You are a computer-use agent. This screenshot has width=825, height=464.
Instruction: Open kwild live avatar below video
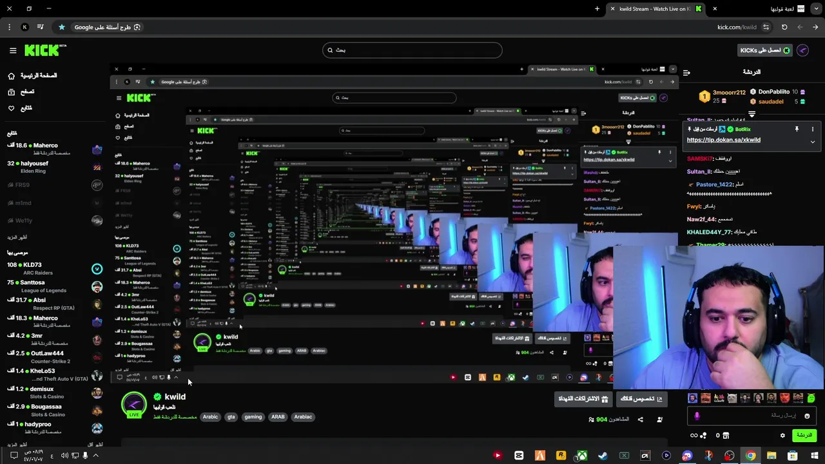[134, 405]
